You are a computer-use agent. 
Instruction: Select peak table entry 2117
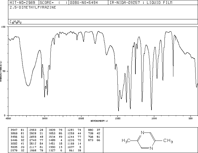click(33, 147)
